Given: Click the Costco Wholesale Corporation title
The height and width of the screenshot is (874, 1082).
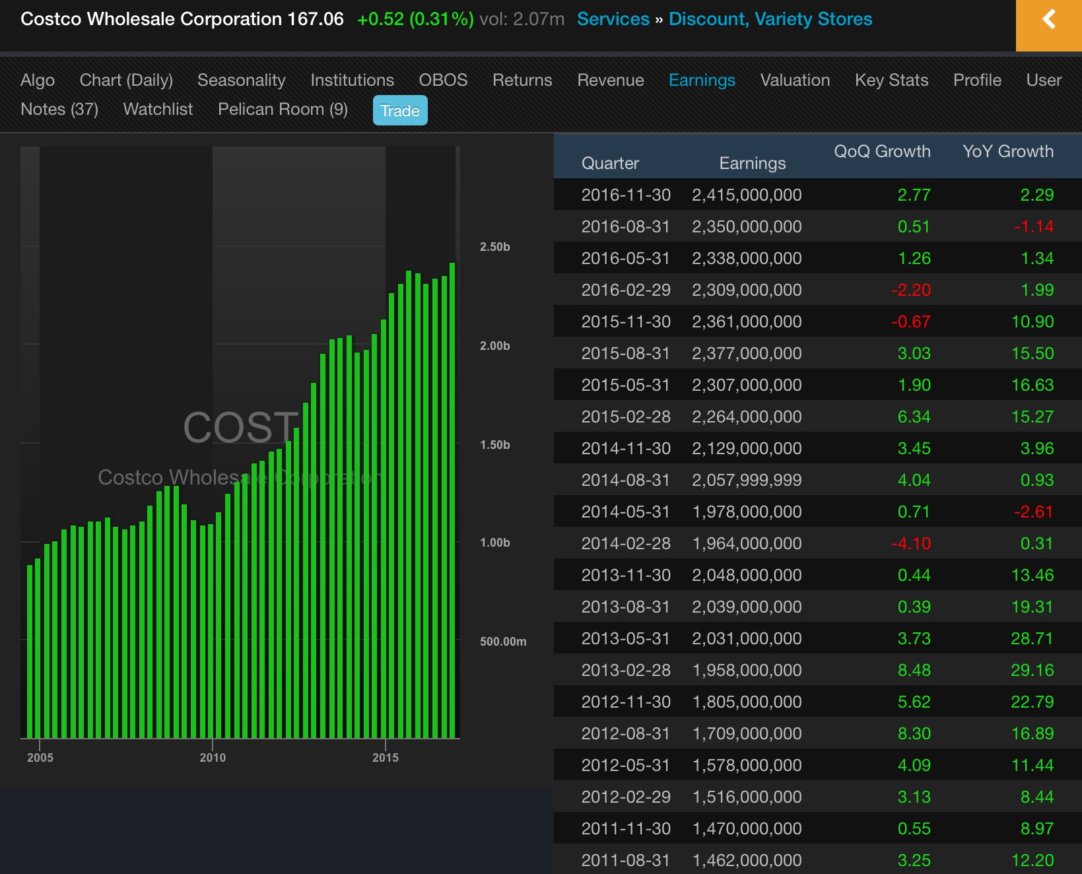Looking at the screenshot, I should [x=151, y=18].
